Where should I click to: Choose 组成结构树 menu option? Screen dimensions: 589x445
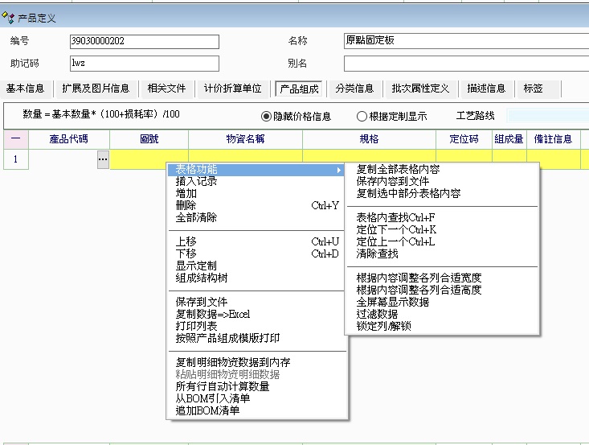pos(202,278)
